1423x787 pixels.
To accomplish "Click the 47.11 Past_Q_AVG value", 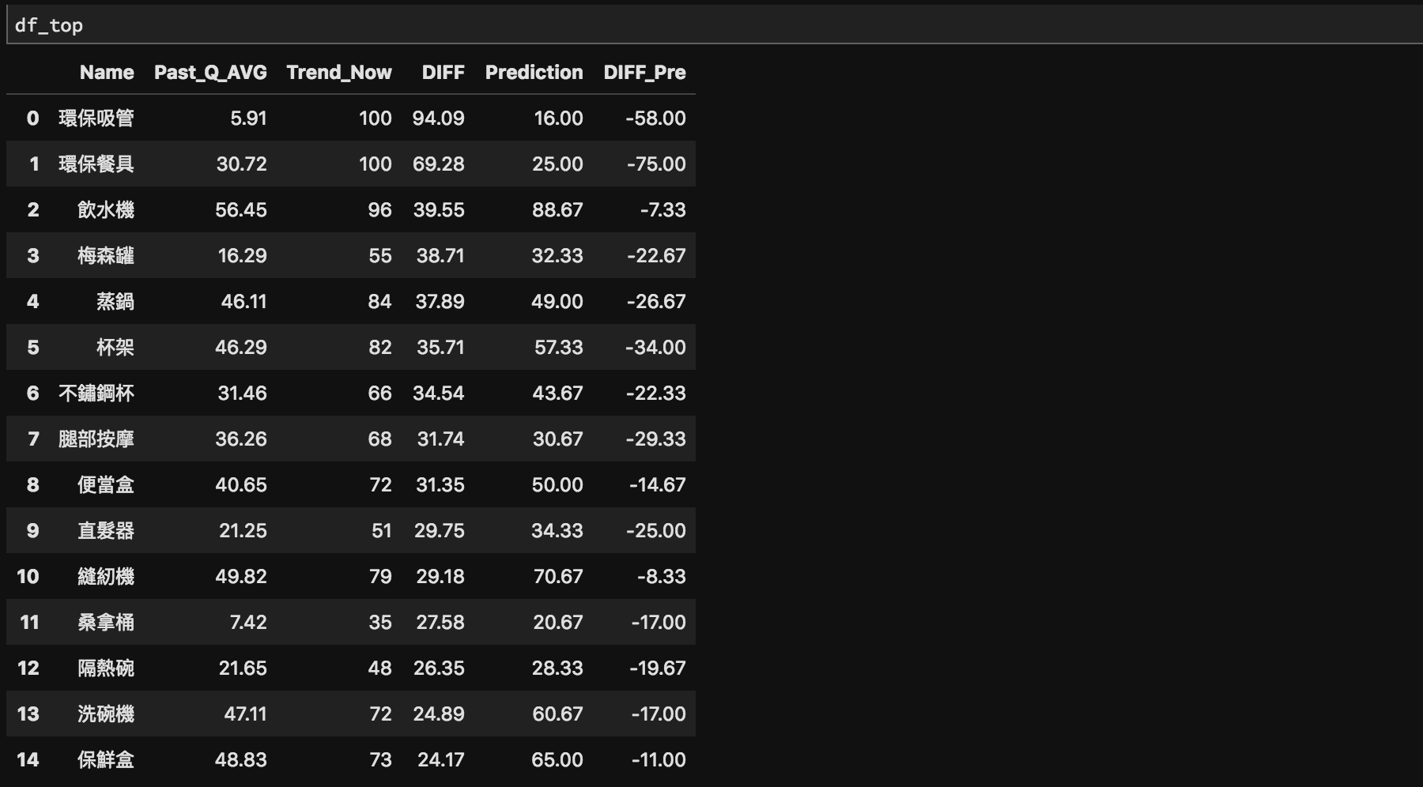I will tap(246, 714).
